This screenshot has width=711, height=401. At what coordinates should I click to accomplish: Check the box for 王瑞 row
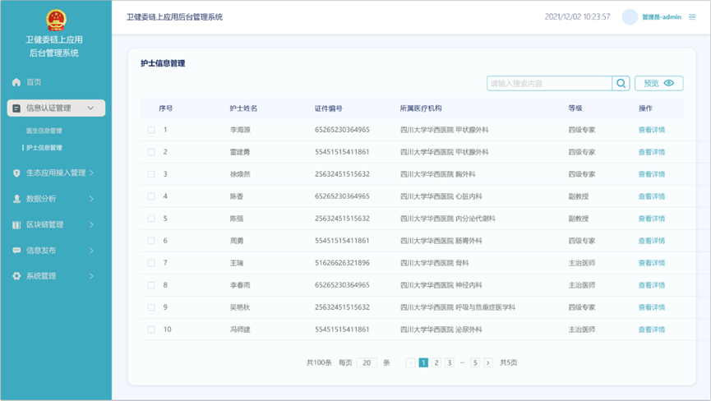(151, 263)
